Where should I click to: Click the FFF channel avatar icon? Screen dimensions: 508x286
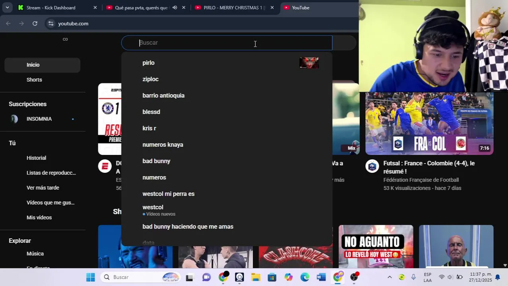[x=372, y=166]
